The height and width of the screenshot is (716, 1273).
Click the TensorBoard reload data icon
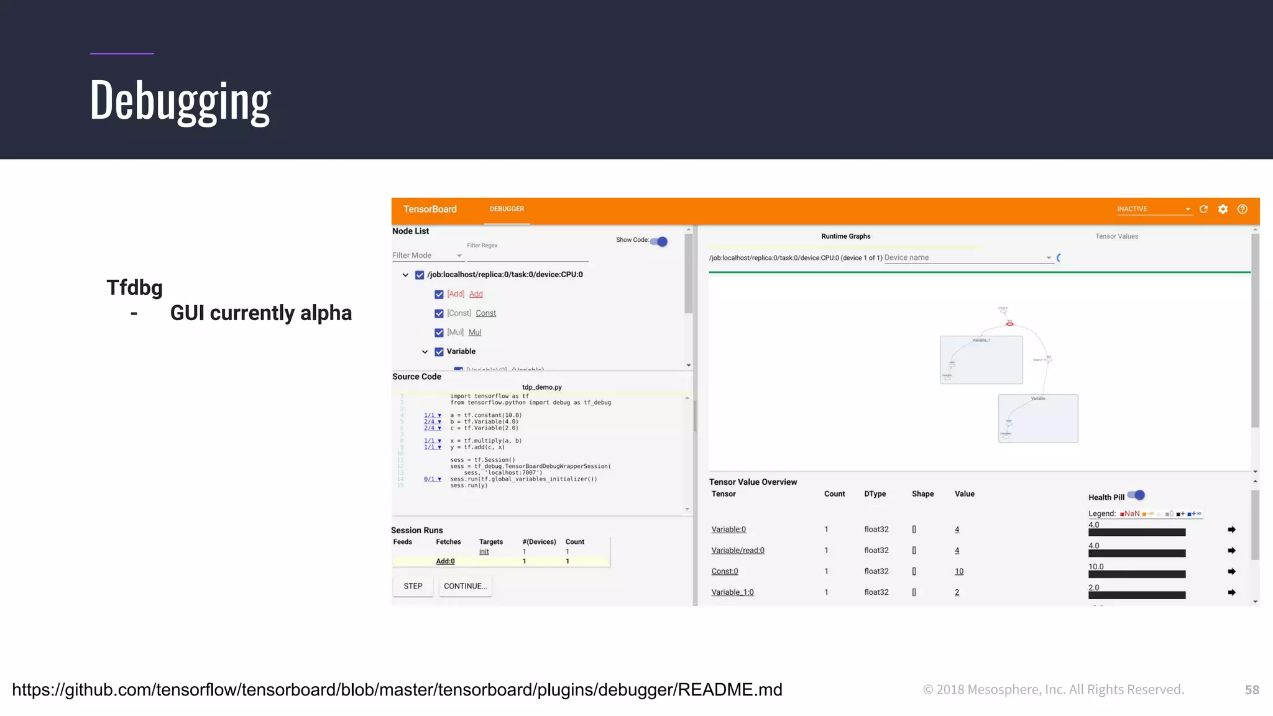(1203, 209)
